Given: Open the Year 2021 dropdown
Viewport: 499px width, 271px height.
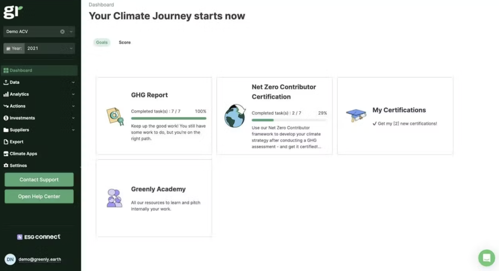Looking at the screenshot, I should pyautogui.click(x=72, y=49).
